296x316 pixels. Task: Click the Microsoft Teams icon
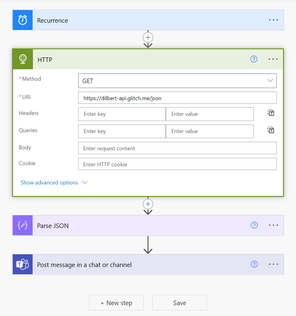(23, 265)
